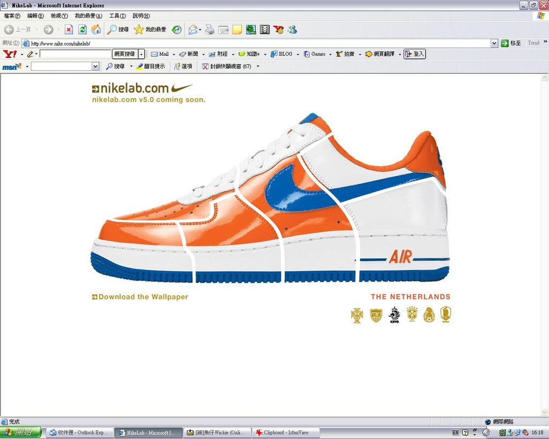Viewport: 549px width, 439px height.
Task: Print the page with printer icon
Action: coord(210,30)
